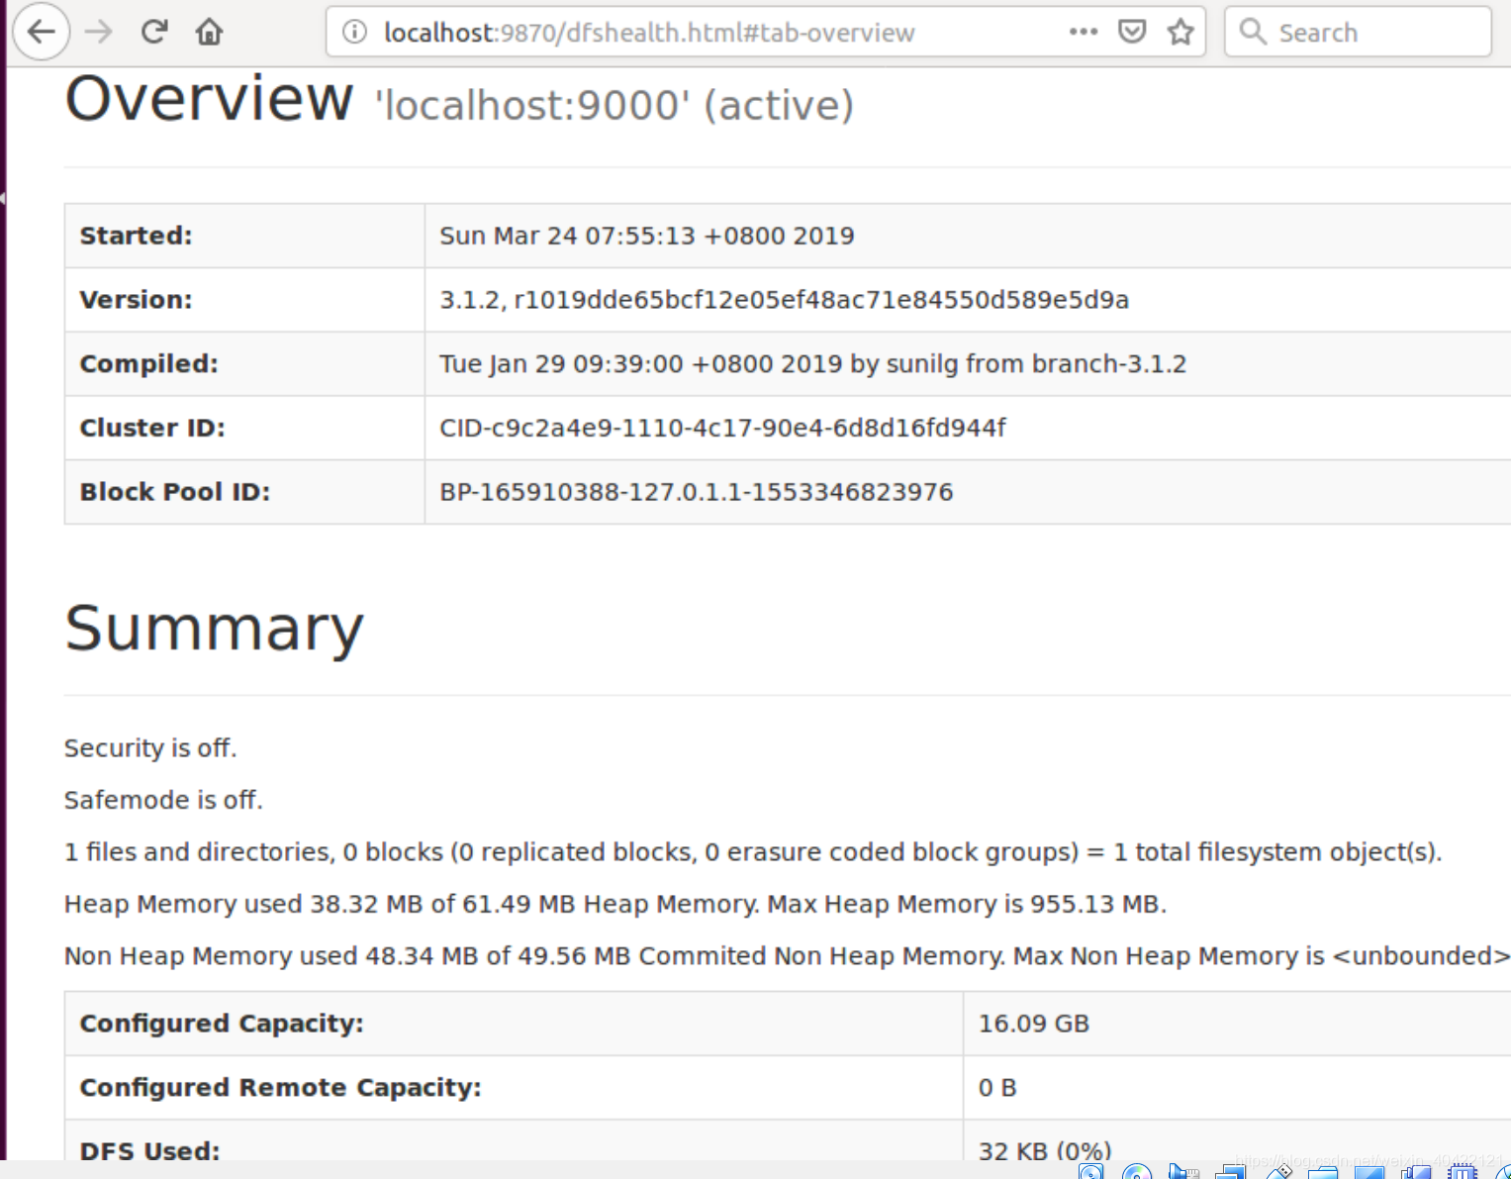Open VirtualBox shared folders status icon
1511x1179 pixels.
pos(1322,1172)
